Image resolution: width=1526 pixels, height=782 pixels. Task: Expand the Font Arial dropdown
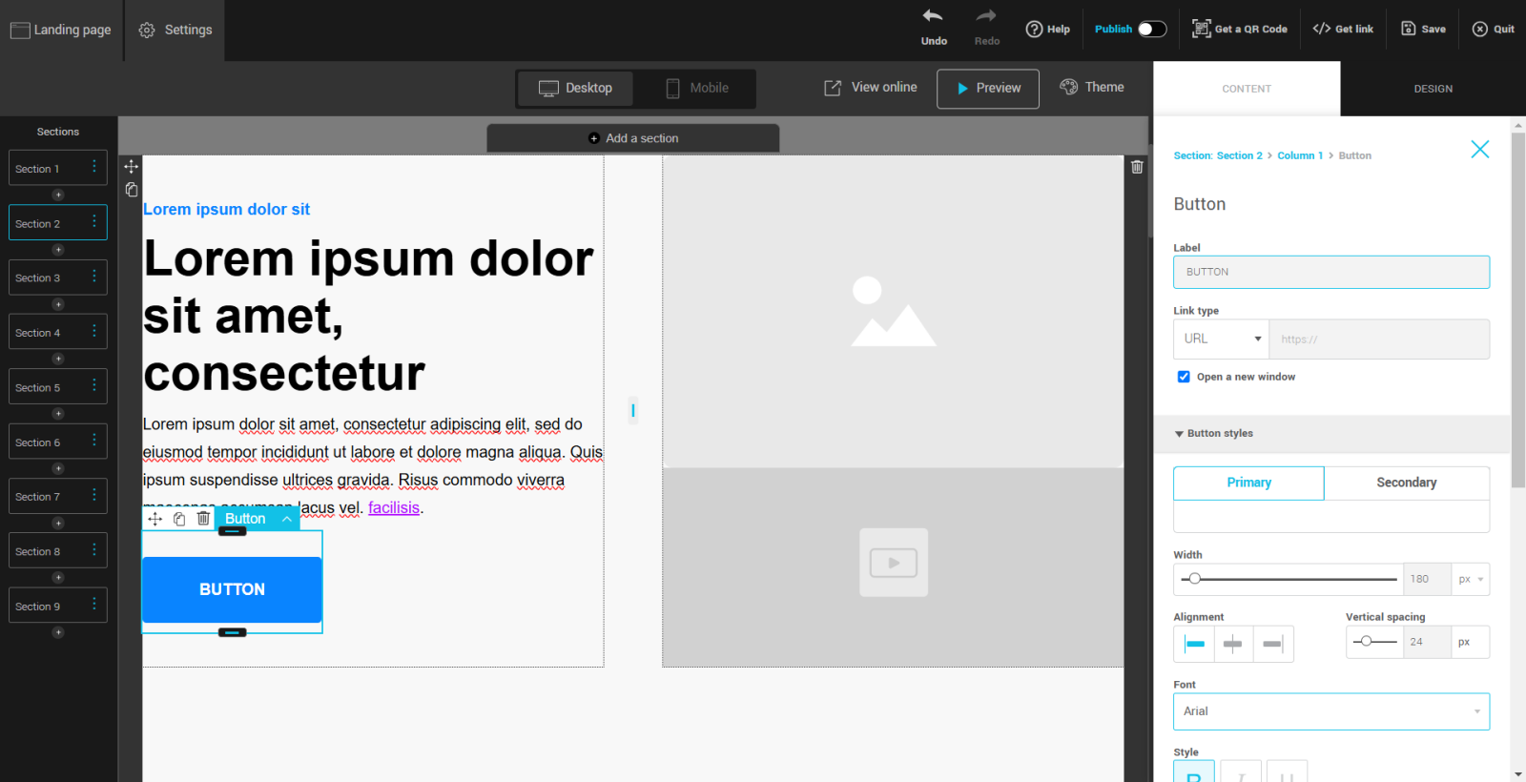pyautogui.click(x=1330, y=711)
